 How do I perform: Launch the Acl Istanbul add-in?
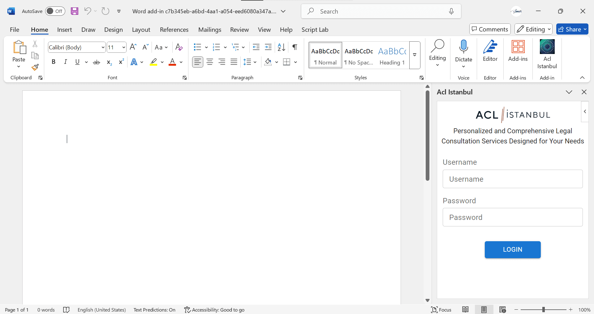pos(547,54)
